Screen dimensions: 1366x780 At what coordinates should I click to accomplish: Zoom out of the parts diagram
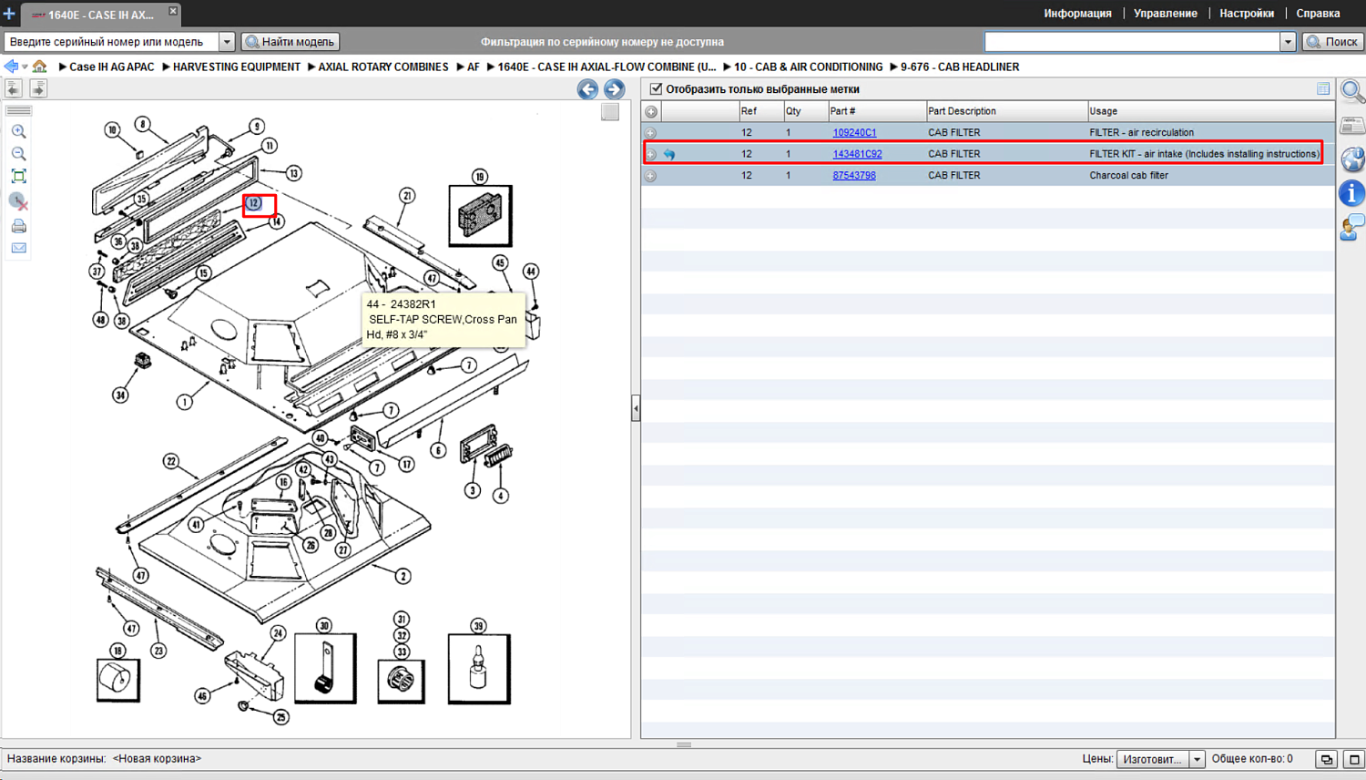(18, 154)
